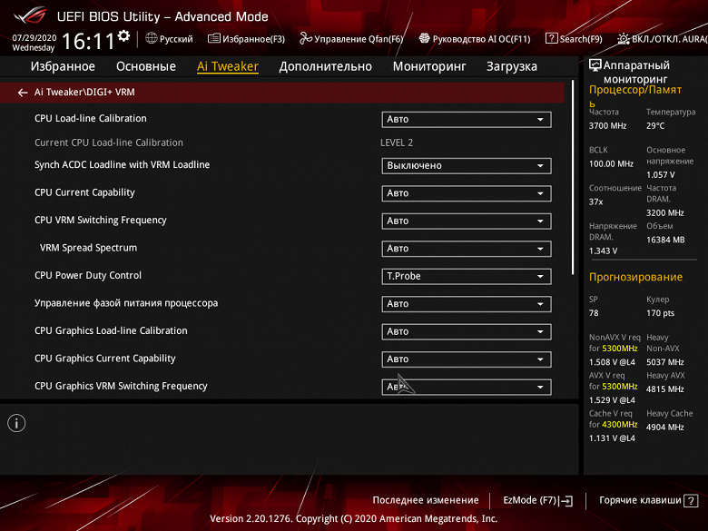Click the 4815 MHz Heavy AVX value
This screenshot has height=531, width=708.
tap(664, 389)
